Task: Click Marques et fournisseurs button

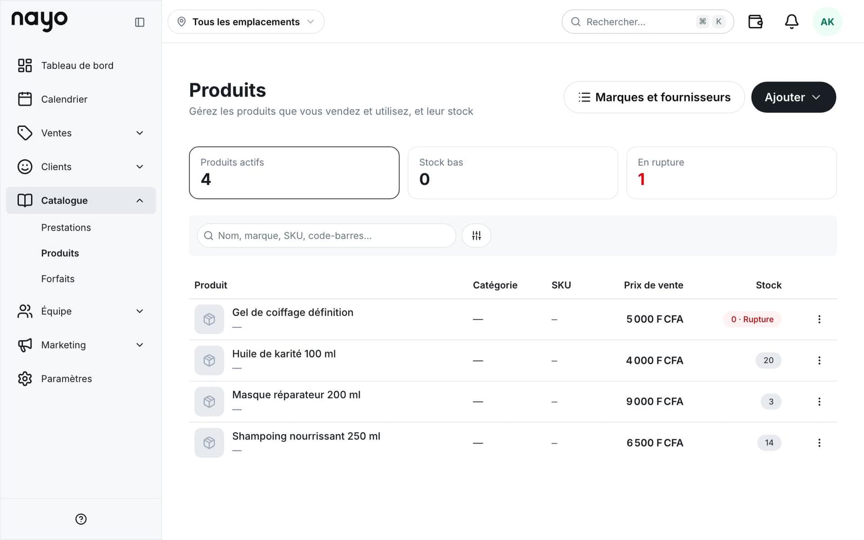Action: (654, 97)
